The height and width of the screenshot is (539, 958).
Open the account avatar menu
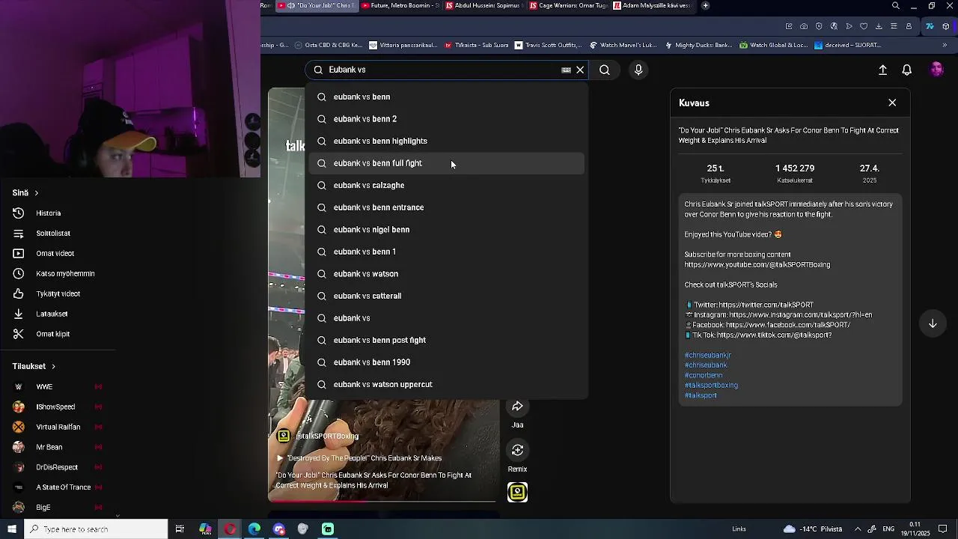pyautogui.click(x=936, y=70)
